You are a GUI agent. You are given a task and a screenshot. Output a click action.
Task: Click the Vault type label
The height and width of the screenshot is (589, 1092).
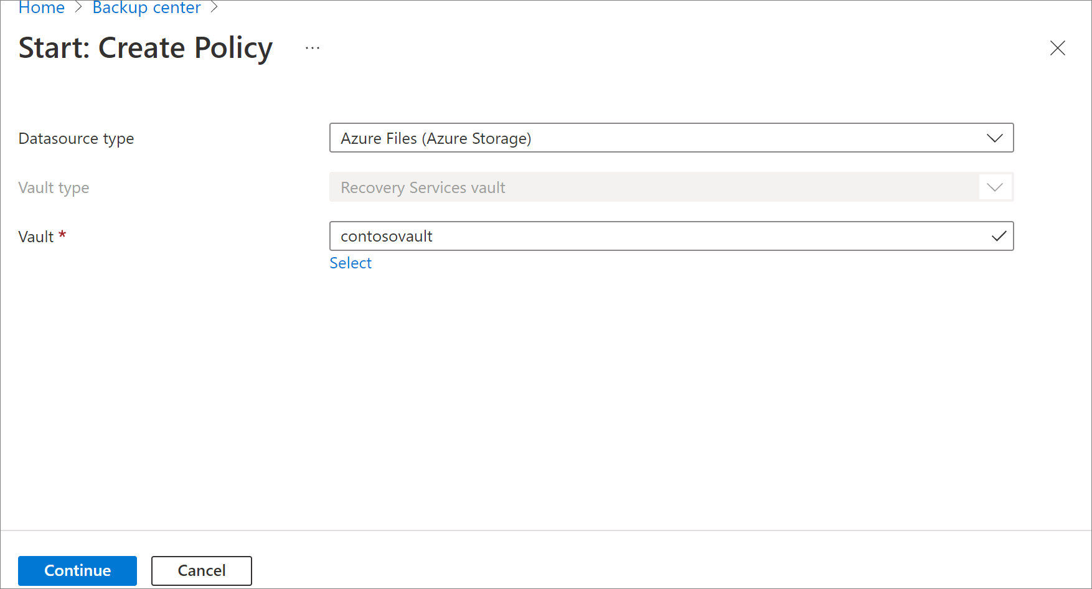(54, 187)
